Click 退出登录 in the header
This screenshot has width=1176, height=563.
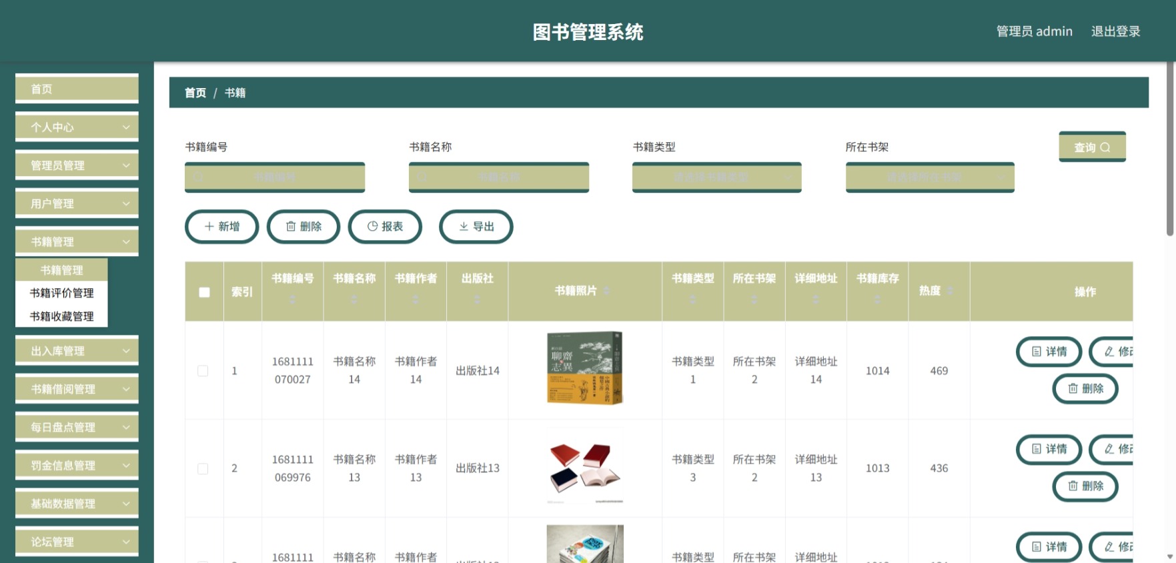(1115, 31)
